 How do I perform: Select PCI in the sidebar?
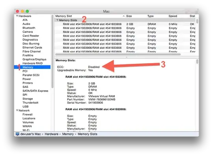[25, 71]
